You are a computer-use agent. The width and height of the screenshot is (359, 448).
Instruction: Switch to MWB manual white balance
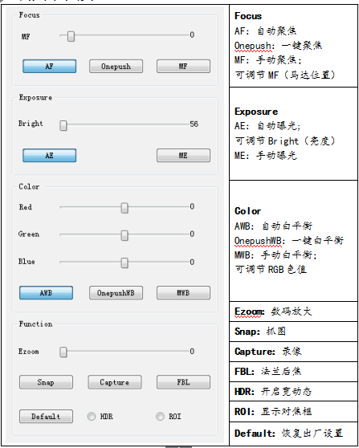tap(183, 293)
